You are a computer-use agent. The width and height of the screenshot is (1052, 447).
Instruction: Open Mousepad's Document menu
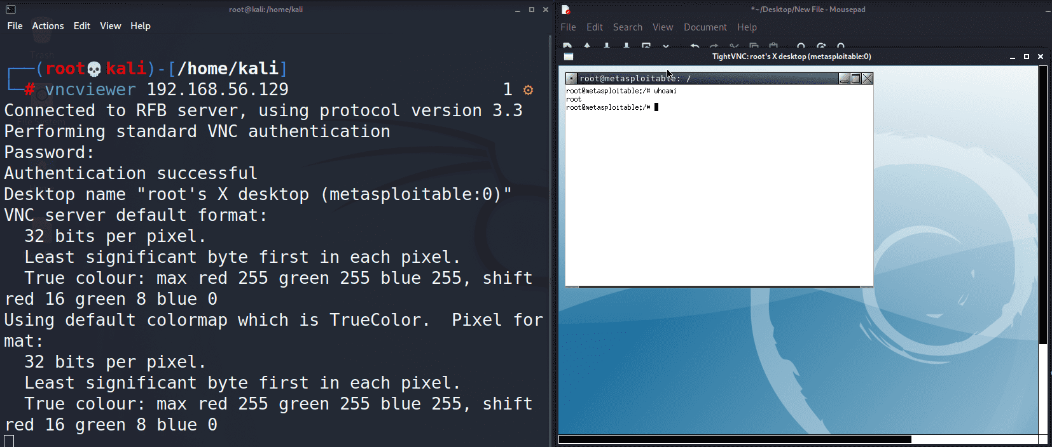click(705, 27)
